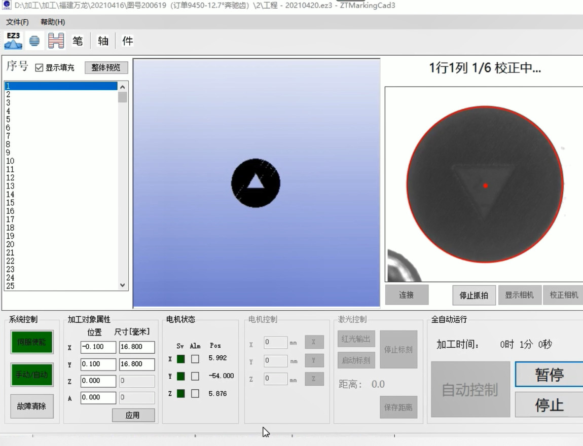Click the red striped H hatch icon
Image resolution: width=583 pixels, height=446 pixels.
tap(56, 41)
